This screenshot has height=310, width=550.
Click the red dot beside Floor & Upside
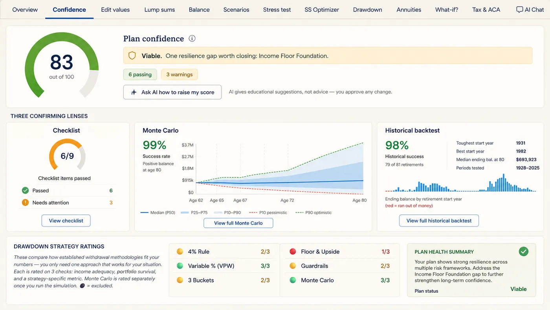pos(293,252)
